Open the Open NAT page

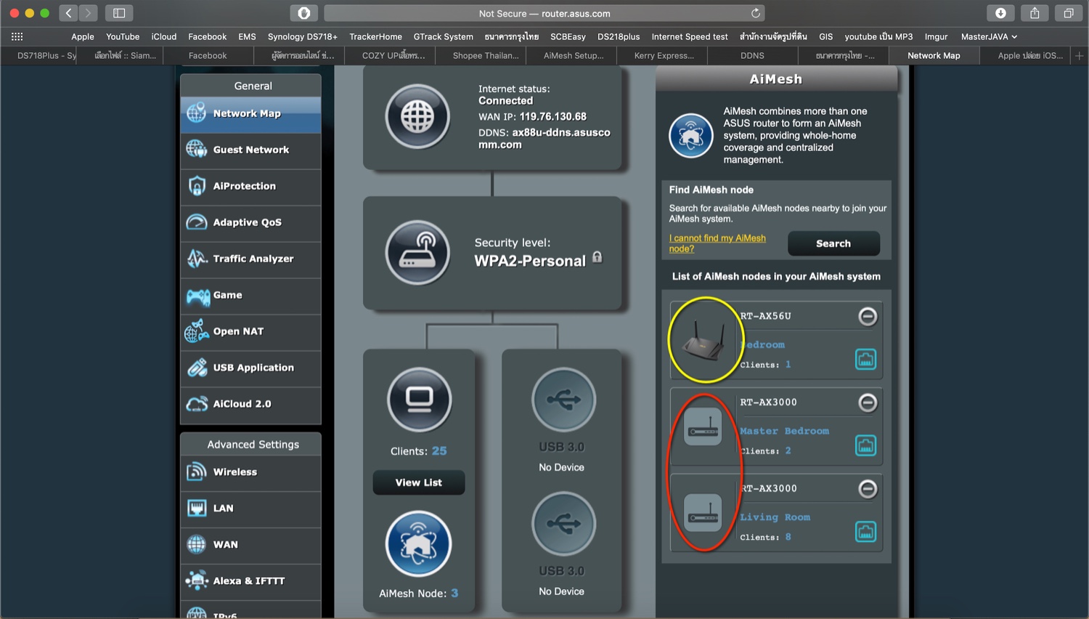tap(250, 332)
